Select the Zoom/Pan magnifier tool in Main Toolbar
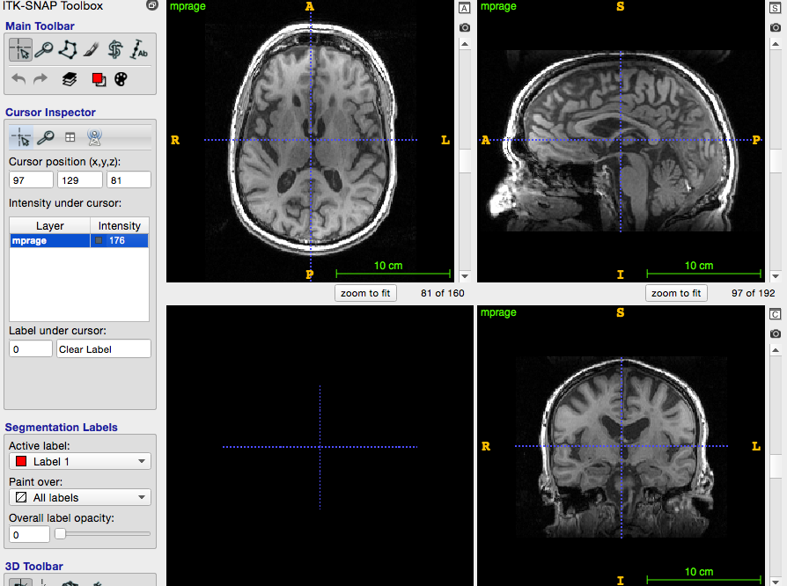Viewport: 787px width, 586px height. (44, 49)
